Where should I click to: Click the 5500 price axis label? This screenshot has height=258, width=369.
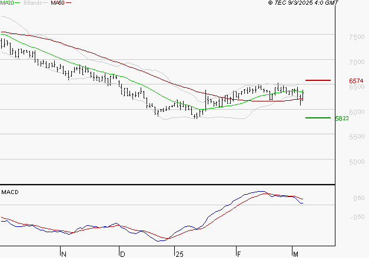[x=357, y=137]
